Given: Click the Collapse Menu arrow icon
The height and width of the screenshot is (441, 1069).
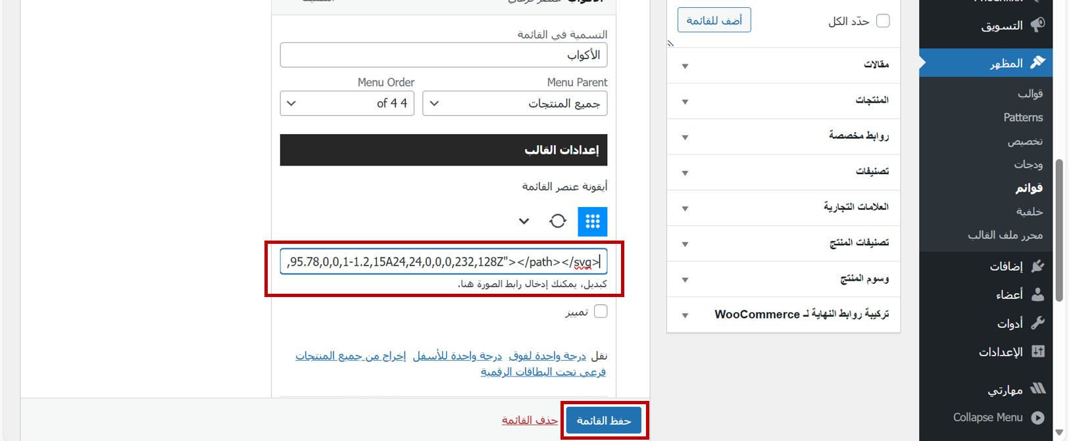Looking at the screenshot, I should [x=1037, y=417].
